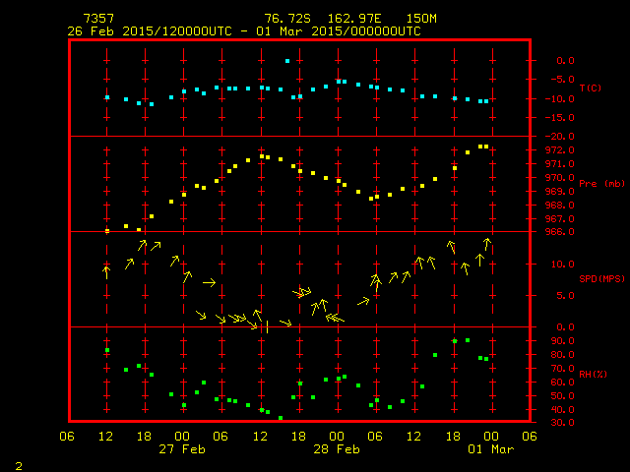Viewport: 630px width, 472px height.
Task: Click the 969.0 pressure tick value
Action: pyautogui.click(x=559, y=192)
